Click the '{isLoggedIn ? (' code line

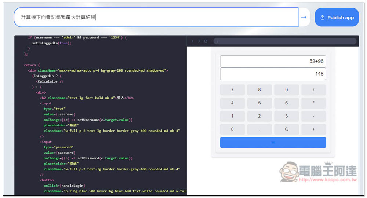pyautogui.click(x=47, y=76)
